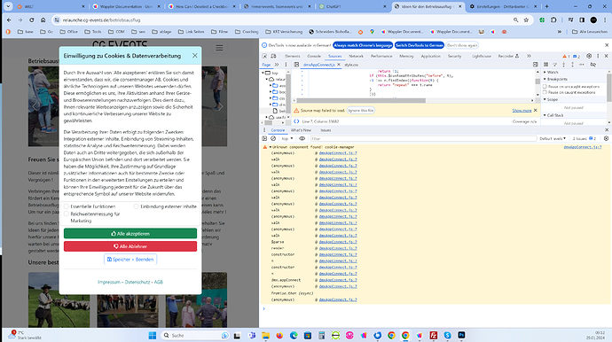Screen dimensions: 612x342
Task: Open the console live expression eye icon
Action: coord(302,138)
